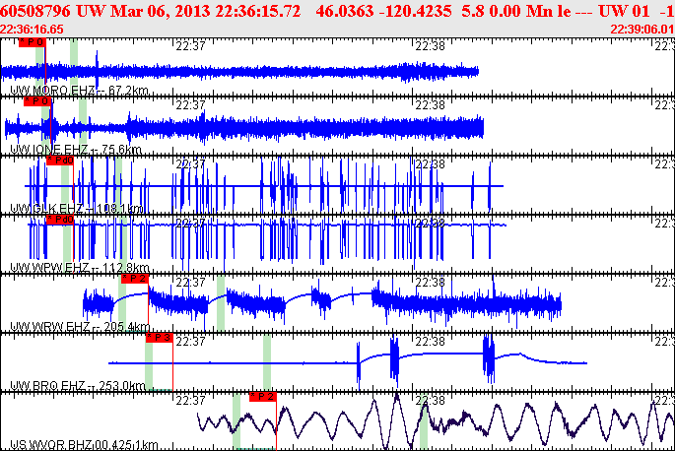Screen dimensions: 675x451
Task: Click the 22:37 time tick on WVOR trace
Action: 190,400
